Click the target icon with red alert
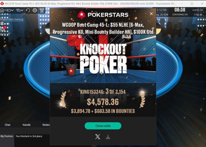 coord(3,29)
